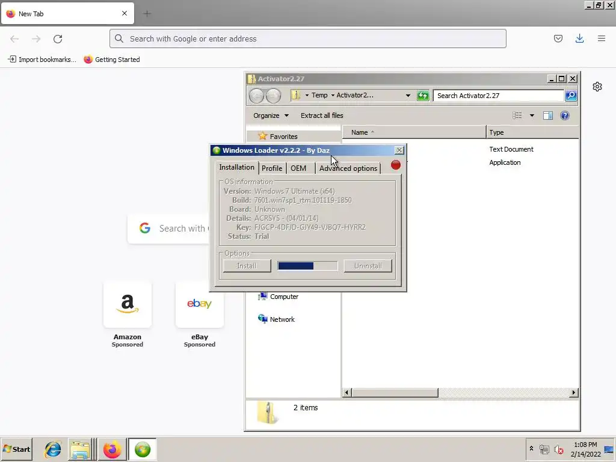Image resolution: width=616 pixels, height=462 pixels.
Task: Click the horizontal scrollbar thumb in explorer
Action: coord(395,392)
